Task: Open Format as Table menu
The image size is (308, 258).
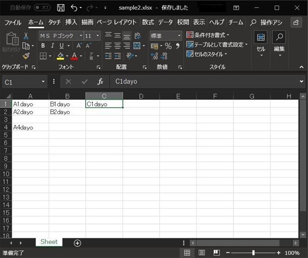Action: tap(217, 45)
